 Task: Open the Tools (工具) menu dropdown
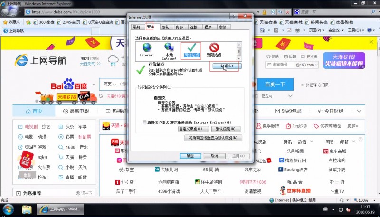coord(356,30)
